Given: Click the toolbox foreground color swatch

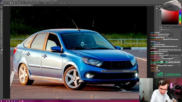Looking at the screenshot, I should [x=1, y=49].
